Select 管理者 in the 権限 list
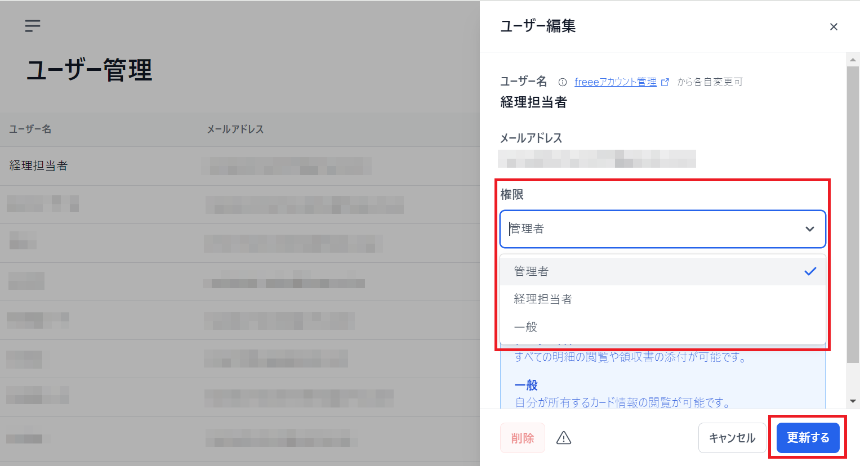This screenshot has height=466, width=860. [662, 271]
